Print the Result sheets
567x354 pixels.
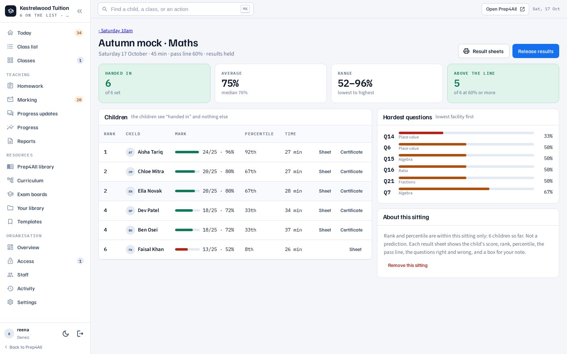click(x=484, y=51)
